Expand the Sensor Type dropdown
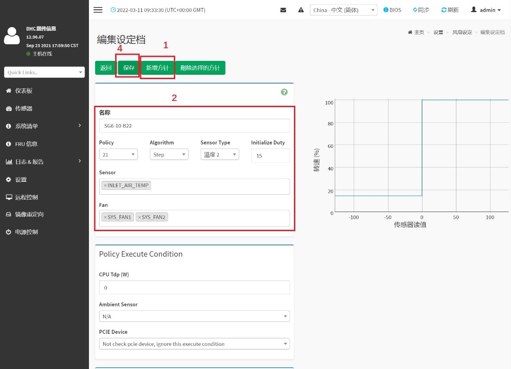The height and width of the screenshot is (369, 511). coord(220,154)
